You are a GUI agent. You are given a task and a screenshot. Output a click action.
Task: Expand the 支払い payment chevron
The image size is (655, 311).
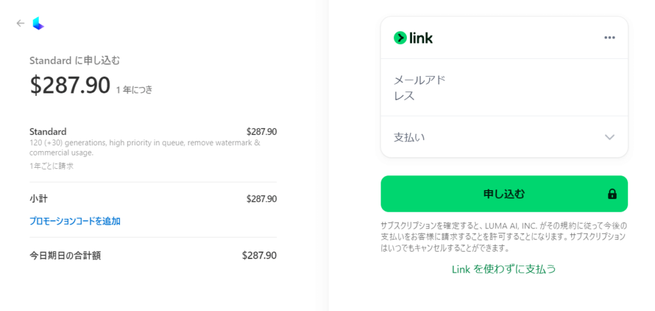tap(610, 137)
